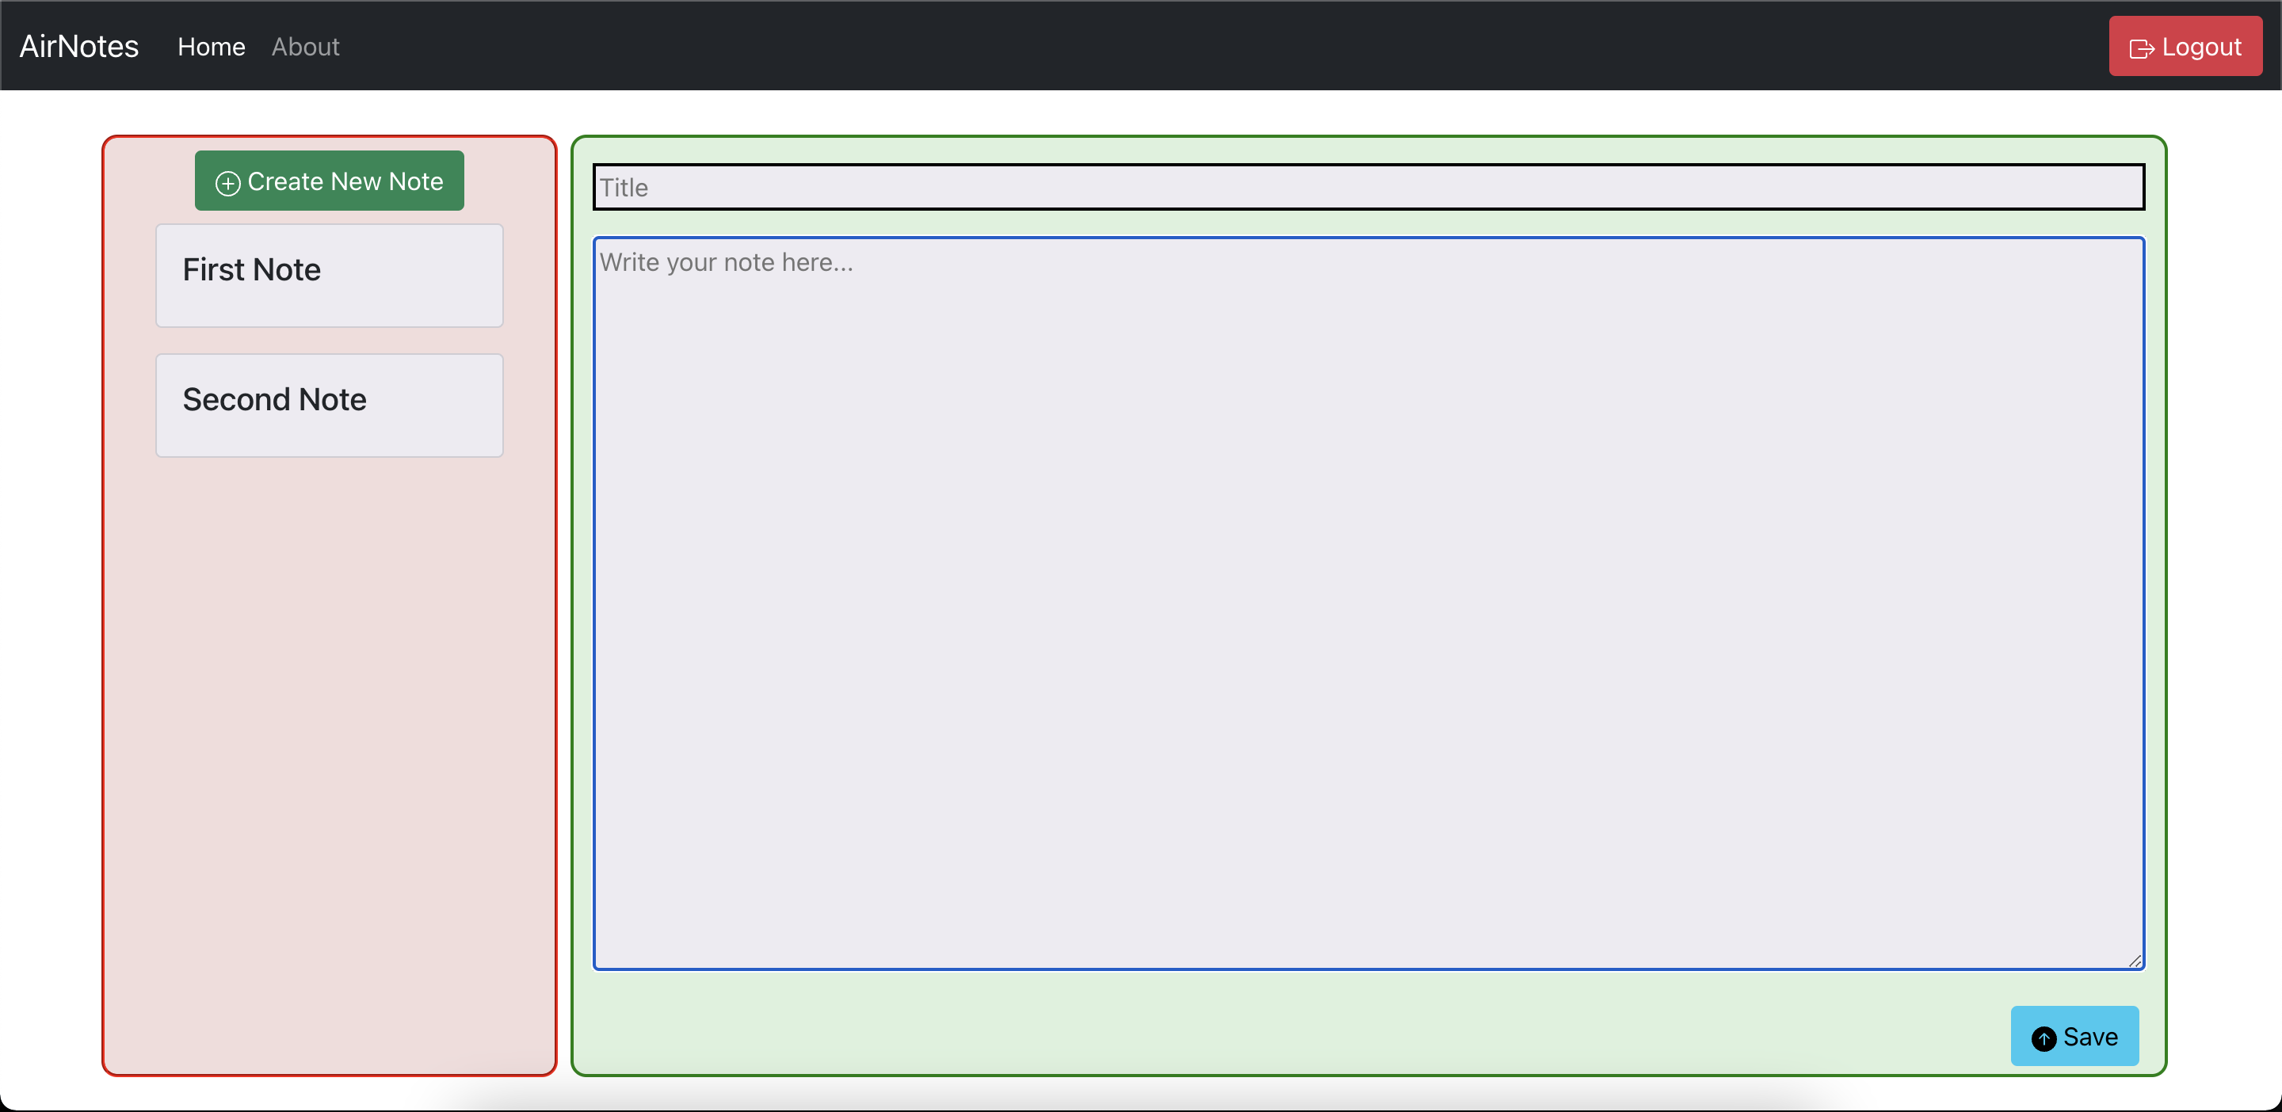The width and height of the screenshot is (2282, 1112).
Task: Select the "Second Note" heading text
Action: point(275,399)
